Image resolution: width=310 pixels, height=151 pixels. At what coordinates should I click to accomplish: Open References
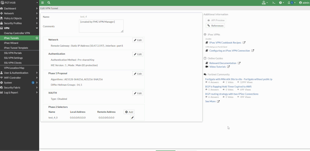[215, 26]
